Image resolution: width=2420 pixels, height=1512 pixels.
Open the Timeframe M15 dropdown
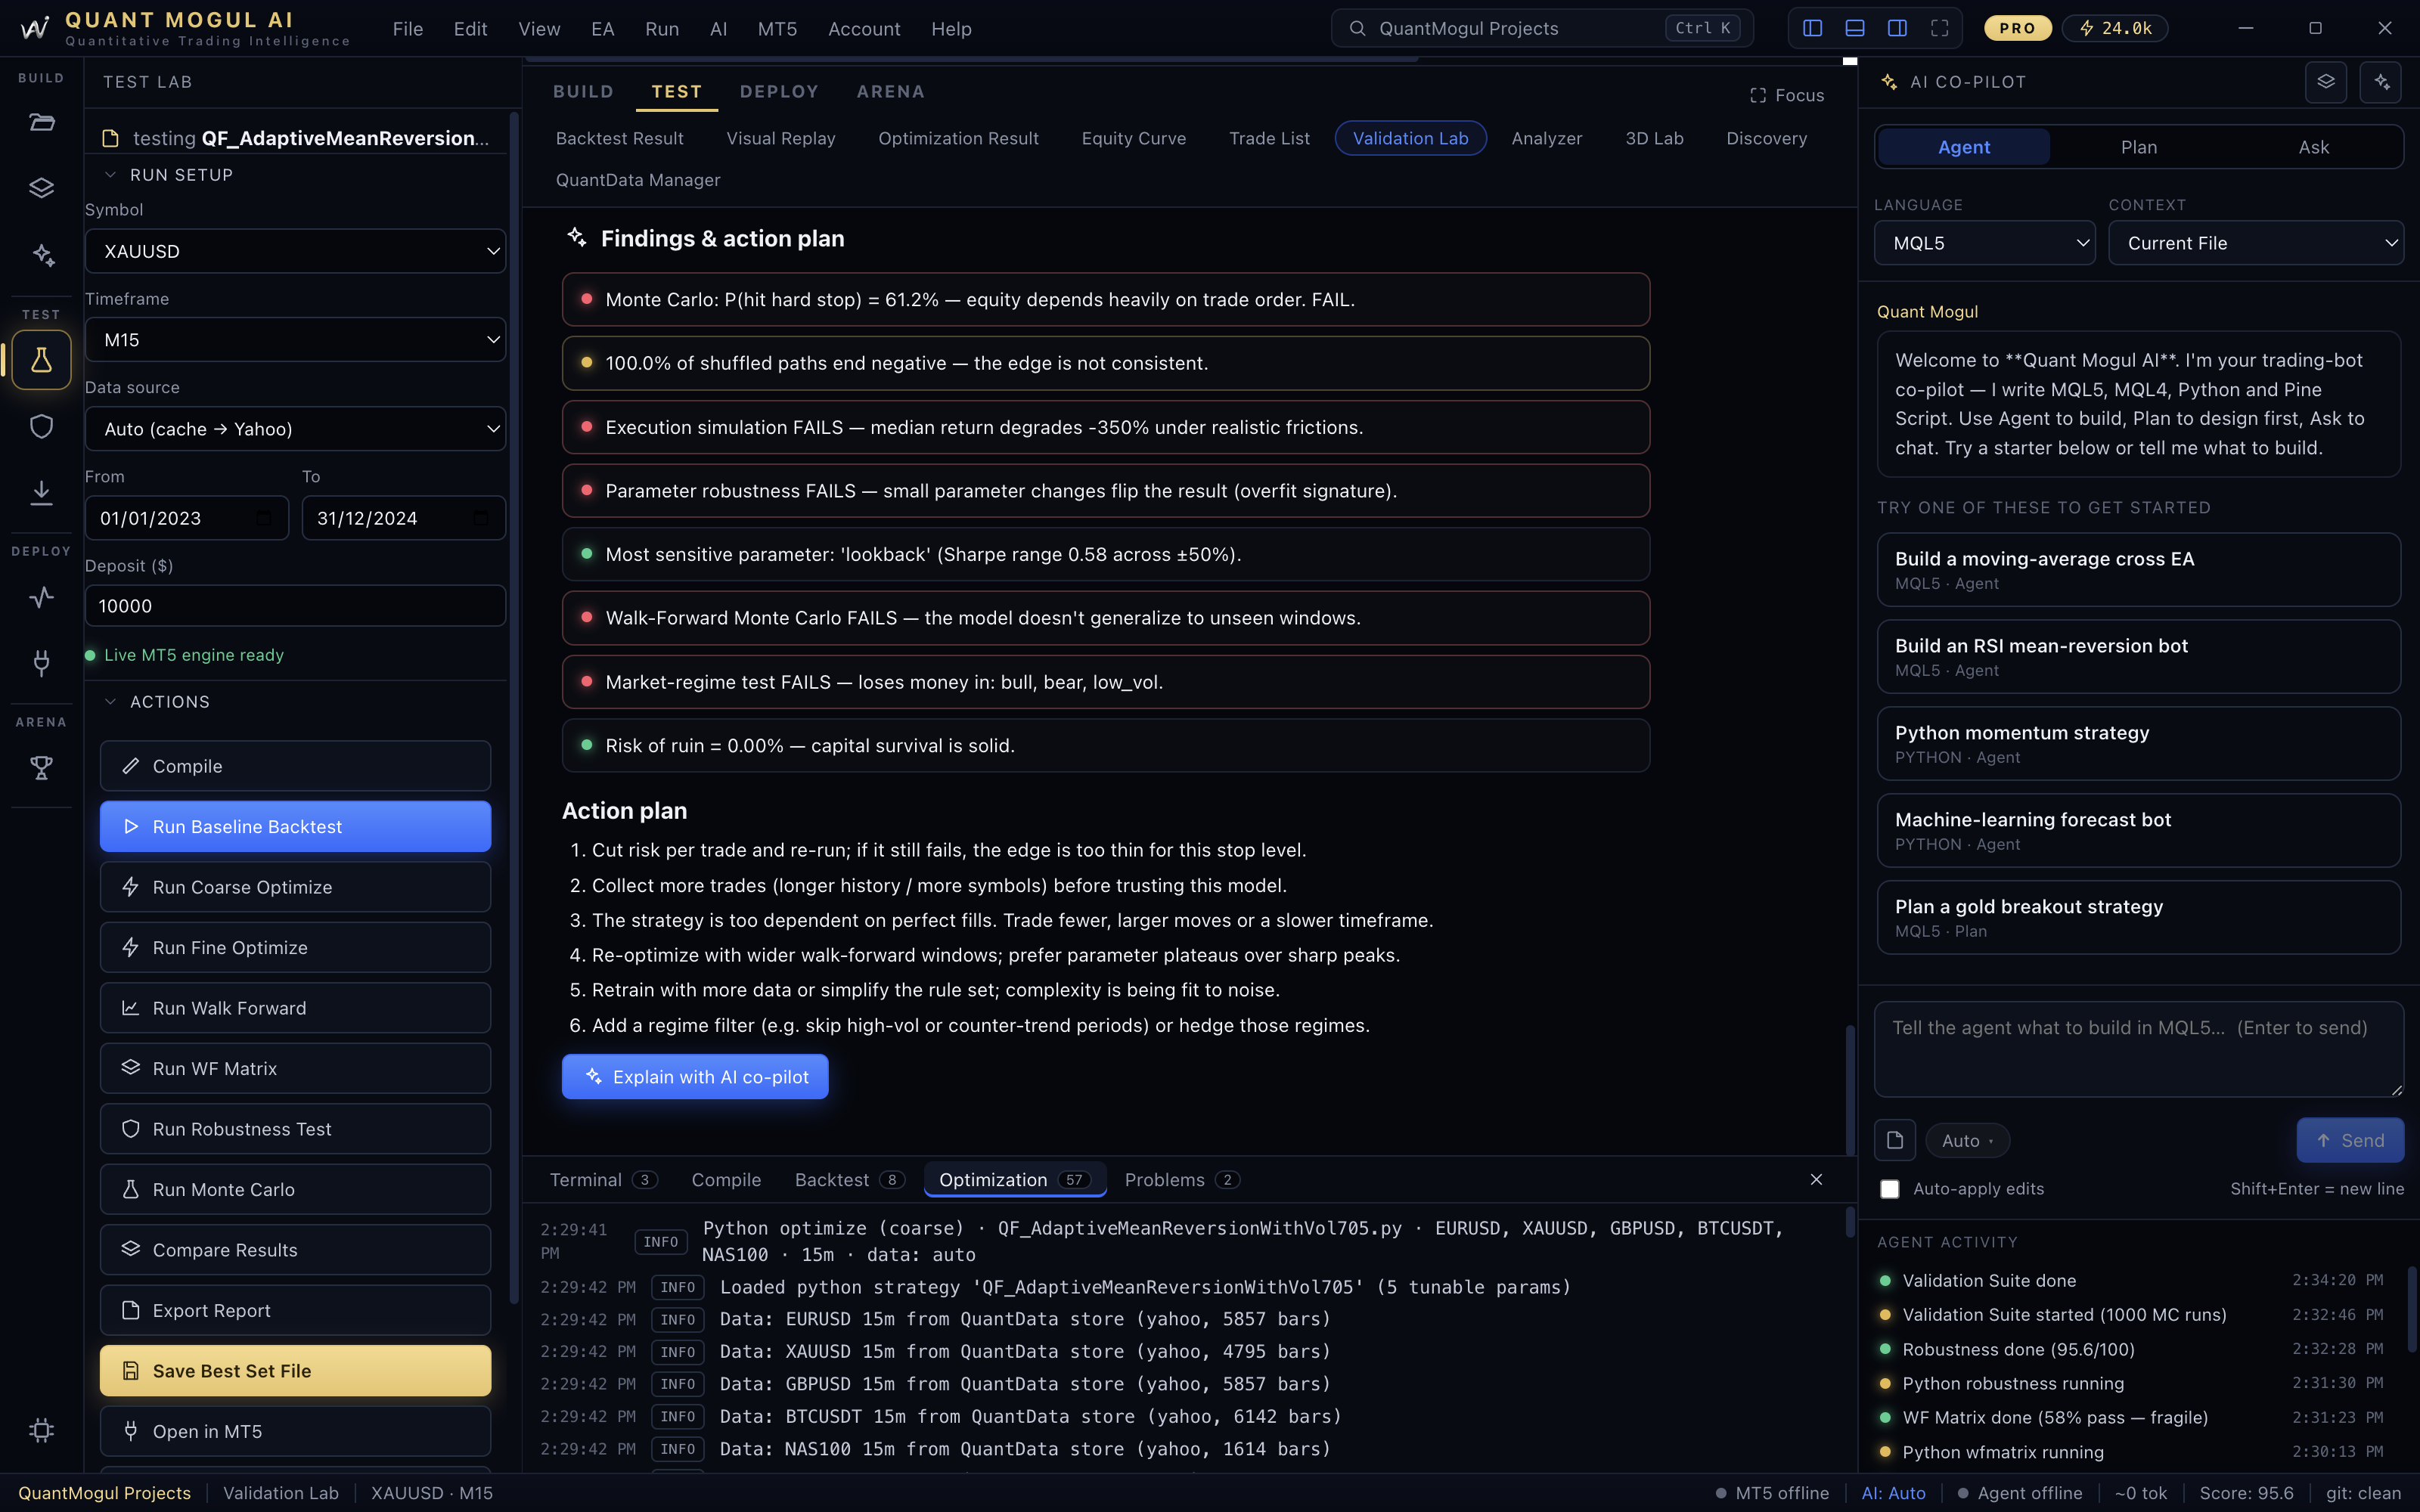295,340
